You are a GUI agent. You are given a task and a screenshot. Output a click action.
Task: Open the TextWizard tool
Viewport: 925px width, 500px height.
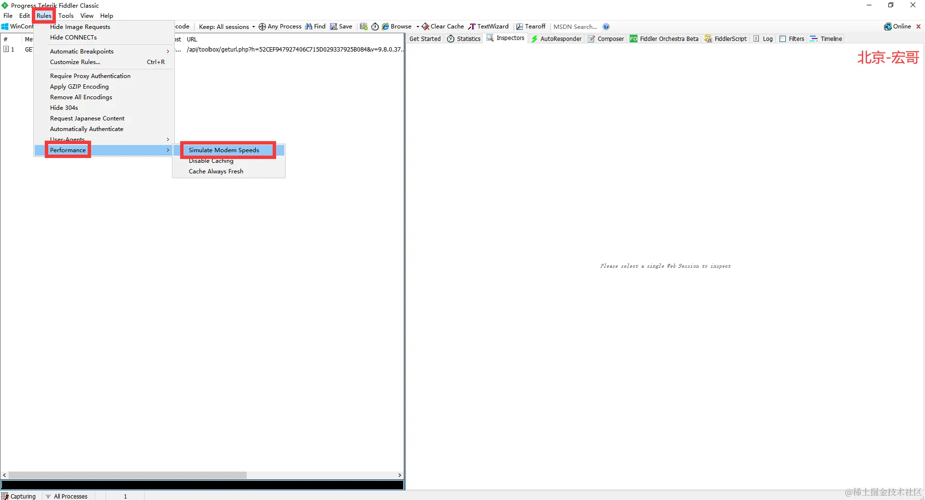489,26
